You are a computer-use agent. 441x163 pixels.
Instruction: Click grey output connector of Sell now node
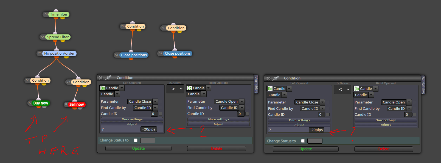pyautogui.click(x=80, y=108)
